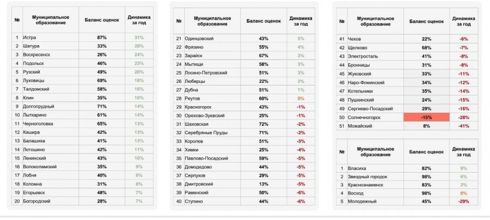Select the Богородский row name
Viewport: 490px width, 220px height.
37,201
